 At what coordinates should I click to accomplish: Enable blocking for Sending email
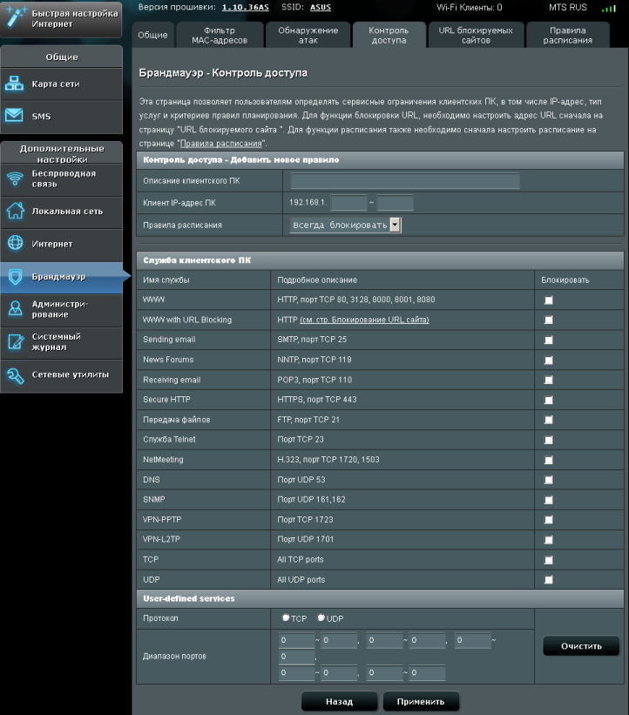pyautogui.click(x=548, y=341)
